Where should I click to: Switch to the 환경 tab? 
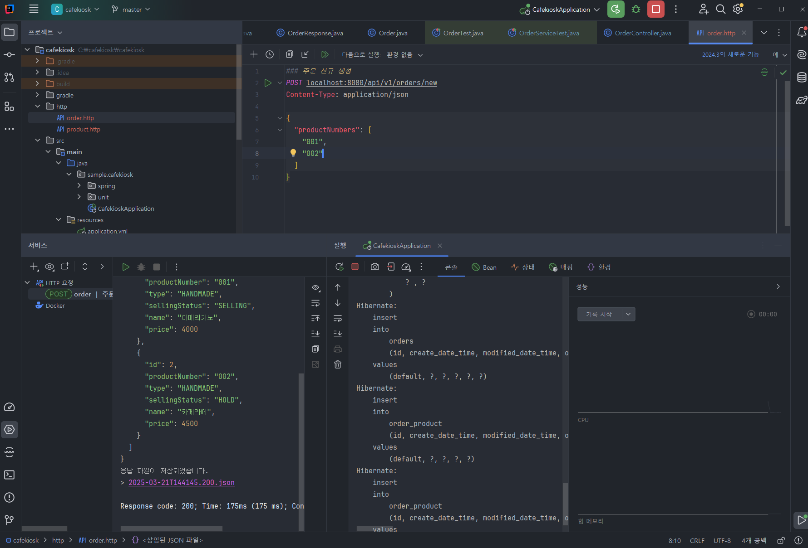coord(599,267)
